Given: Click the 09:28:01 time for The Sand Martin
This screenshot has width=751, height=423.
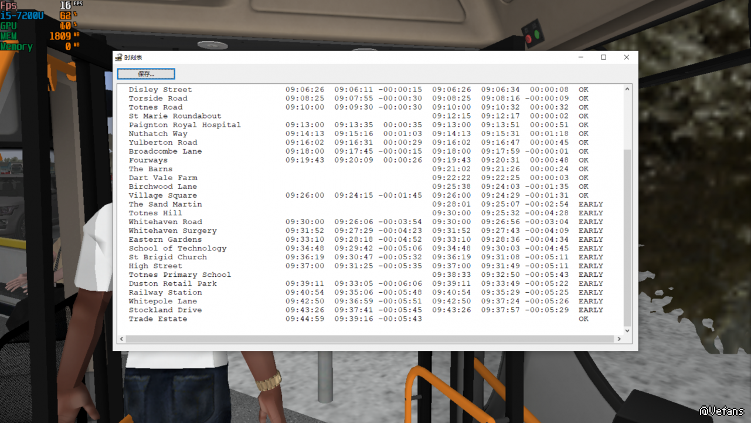Looking at the screenshot, I should (x=451, y=204).
